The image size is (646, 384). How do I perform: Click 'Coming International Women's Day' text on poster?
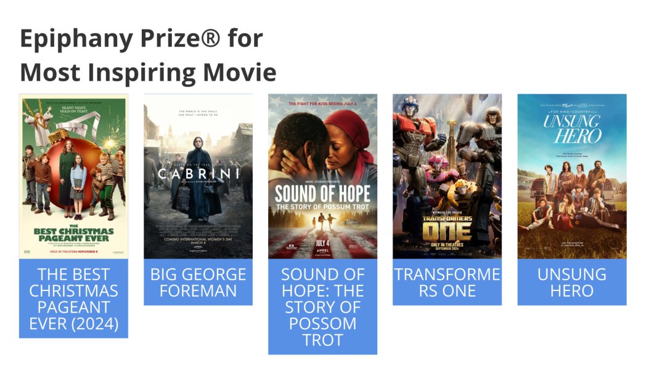198,239
